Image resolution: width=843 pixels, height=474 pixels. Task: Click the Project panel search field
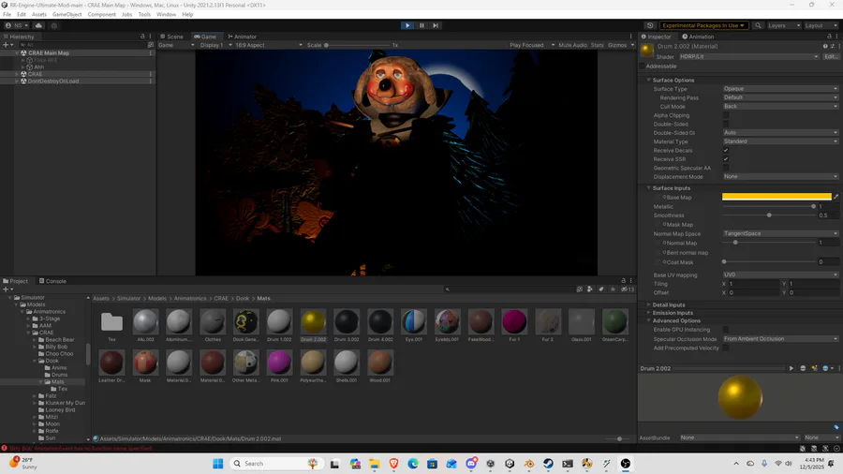508,289
